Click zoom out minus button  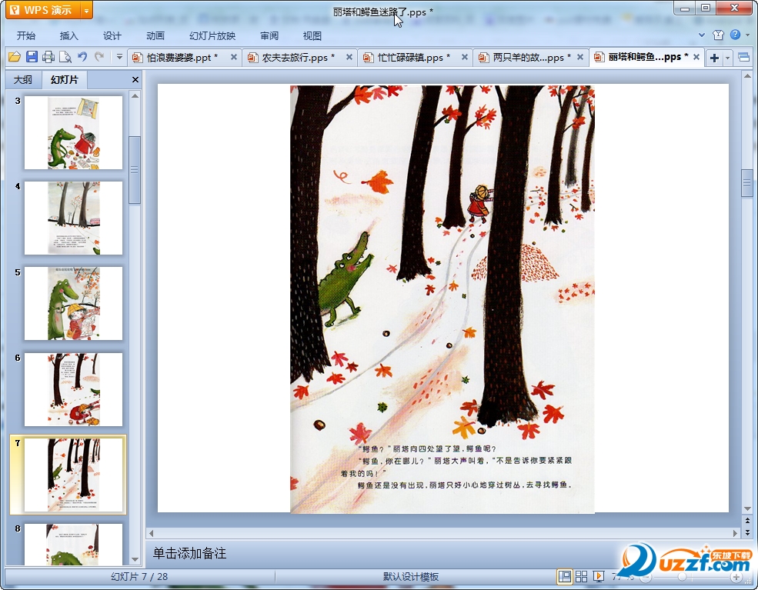646,578
